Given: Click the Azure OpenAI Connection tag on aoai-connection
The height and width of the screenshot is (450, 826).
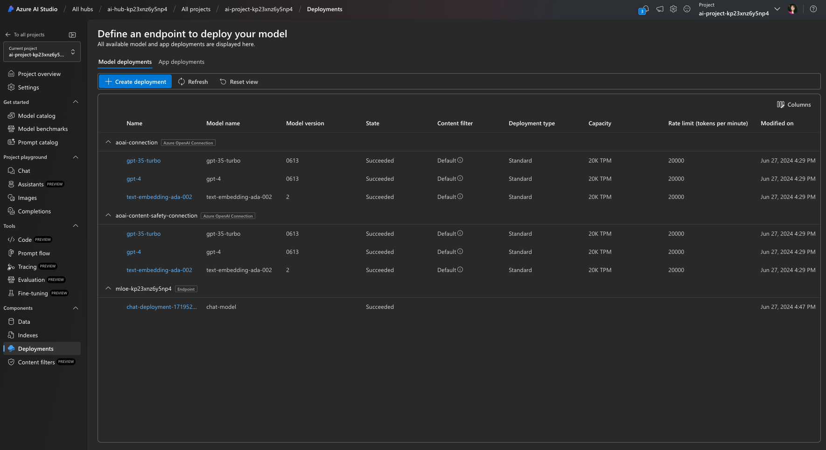Looking at the screenshot, I should coord(188,143).
